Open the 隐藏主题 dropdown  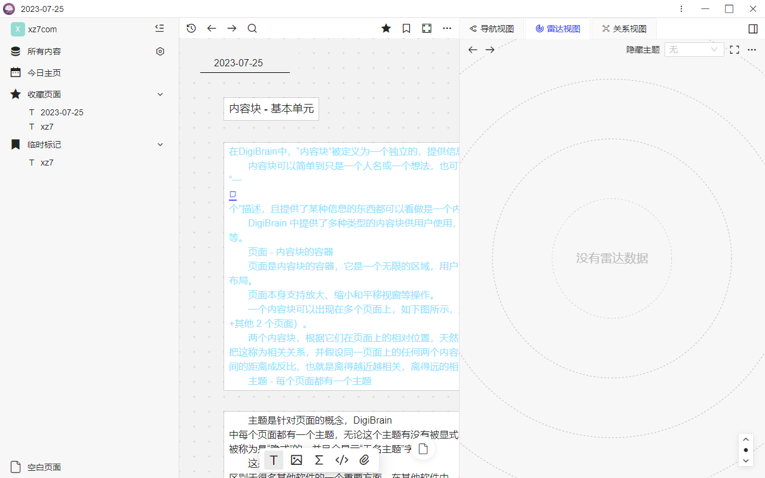tap(694, 50)
